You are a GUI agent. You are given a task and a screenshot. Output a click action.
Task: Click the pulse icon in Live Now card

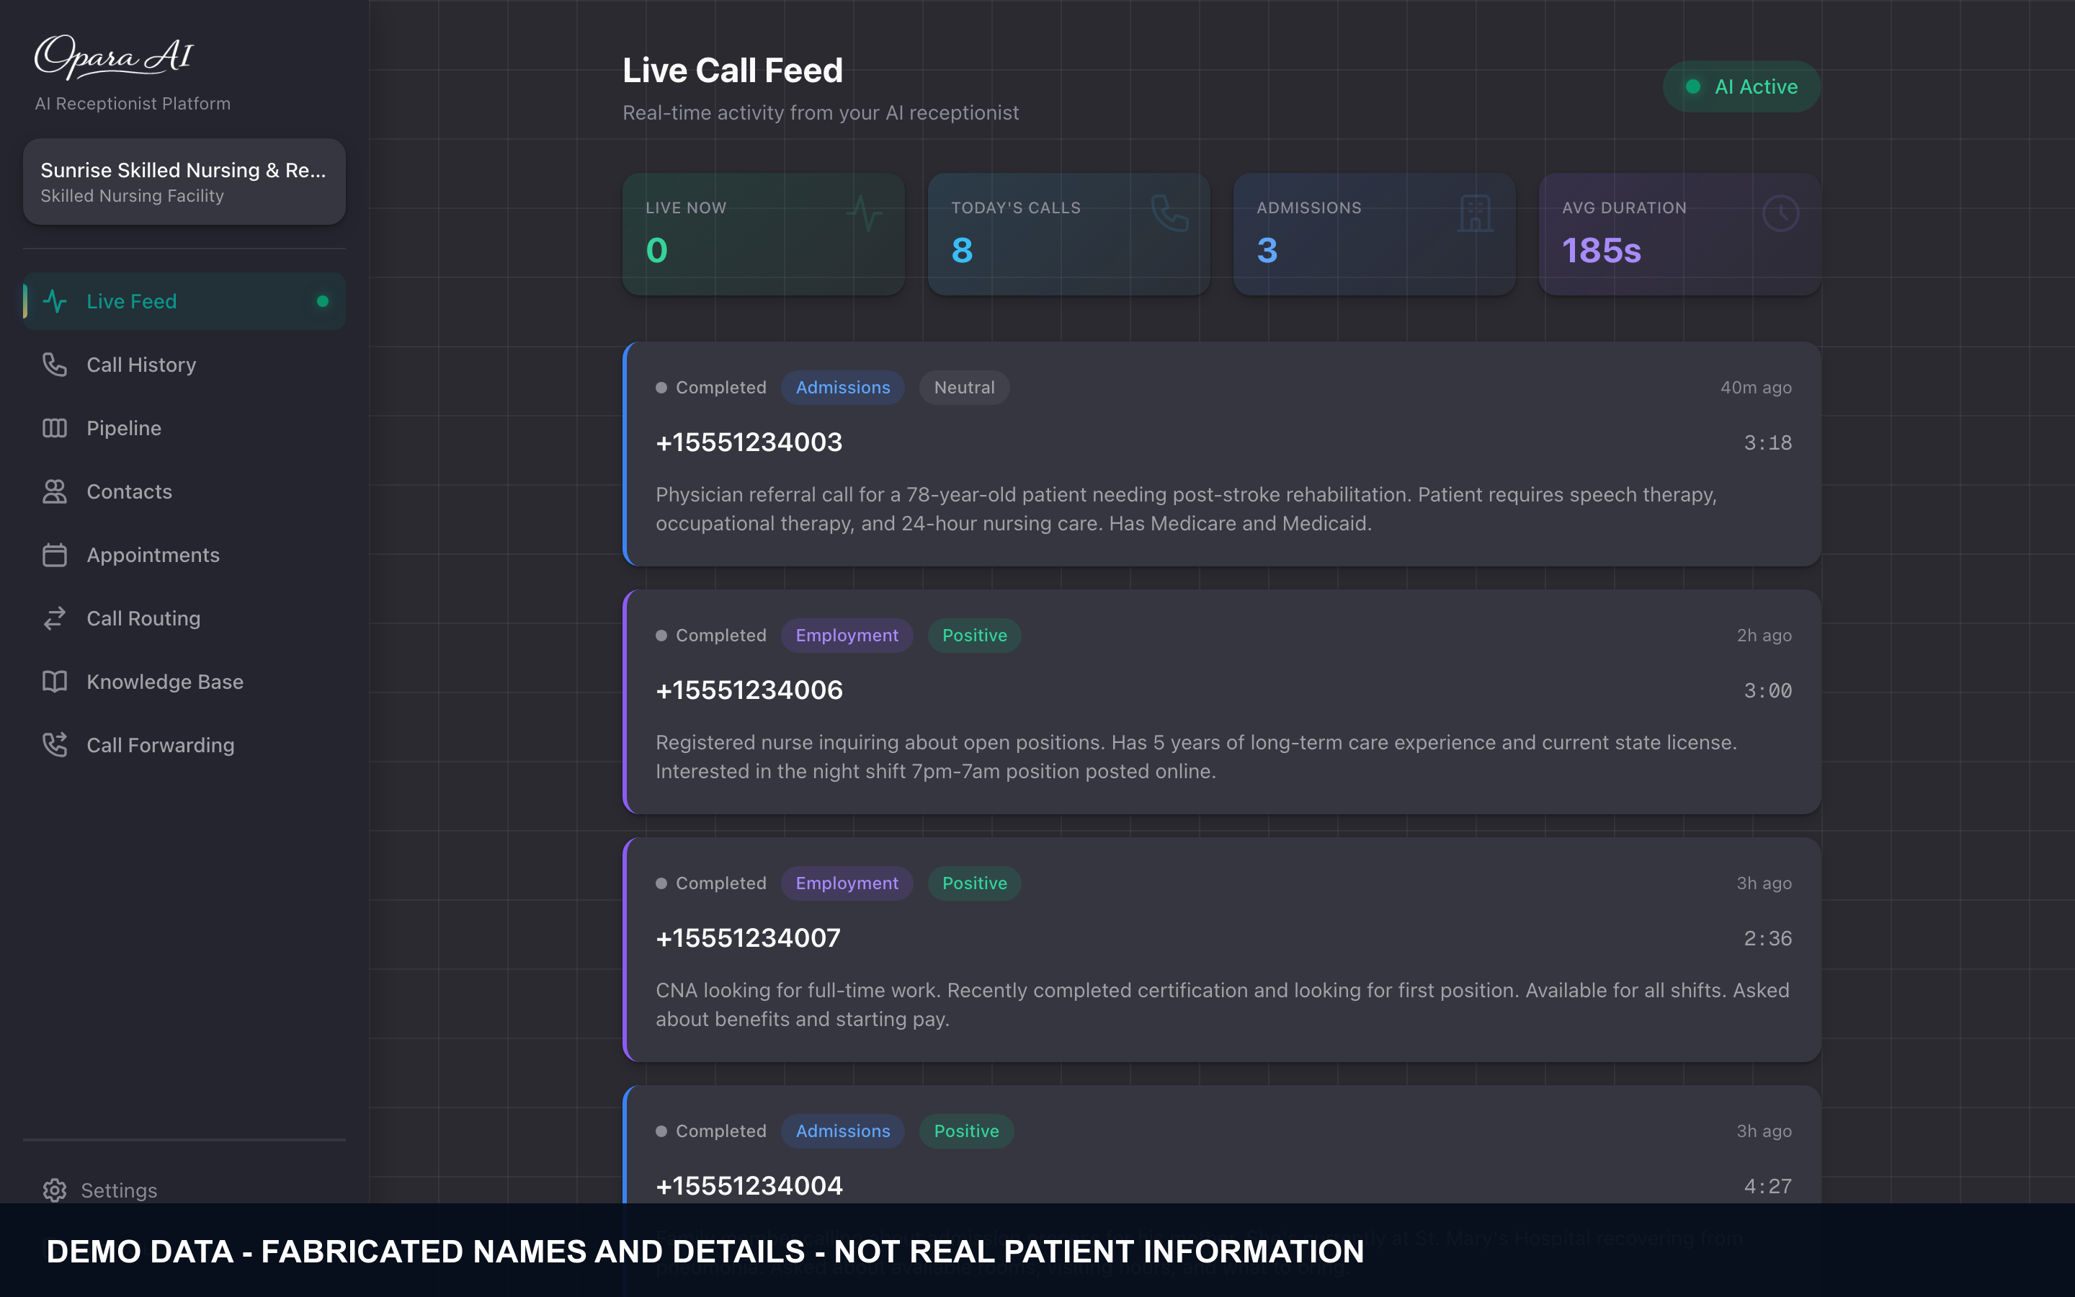click(x=865, y=213)
